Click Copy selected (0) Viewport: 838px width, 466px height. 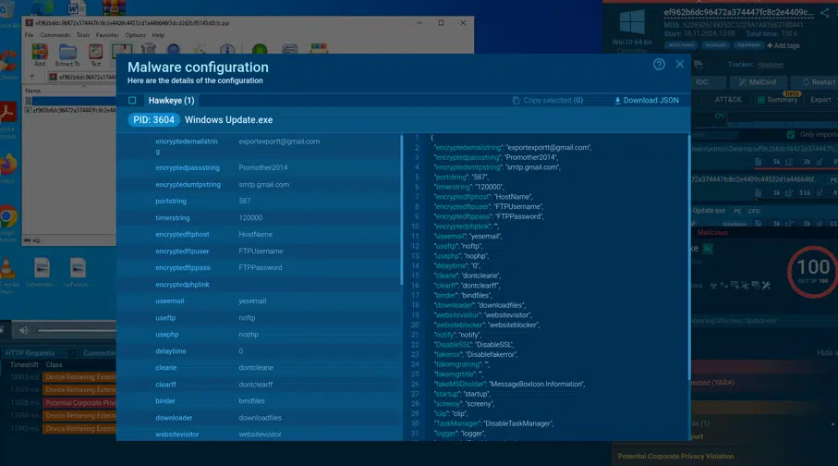click(x=548, y=100)
